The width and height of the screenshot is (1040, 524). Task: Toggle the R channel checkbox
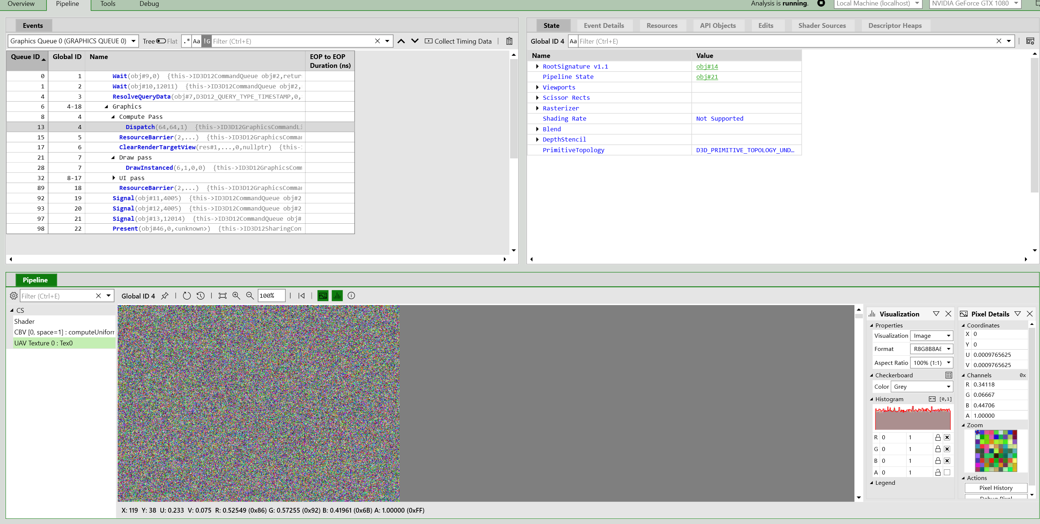[947, 437]
